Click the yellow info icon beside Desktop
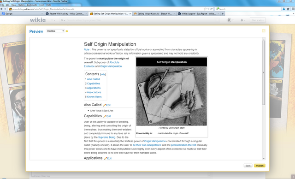Viewport: 295px width, 179px height. [66, 31]
